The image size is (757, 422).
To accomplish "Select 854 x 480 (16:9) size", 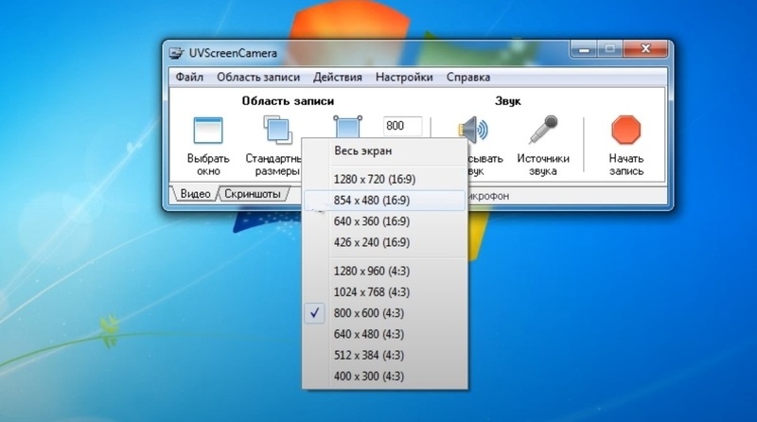I will click(385, 200).
